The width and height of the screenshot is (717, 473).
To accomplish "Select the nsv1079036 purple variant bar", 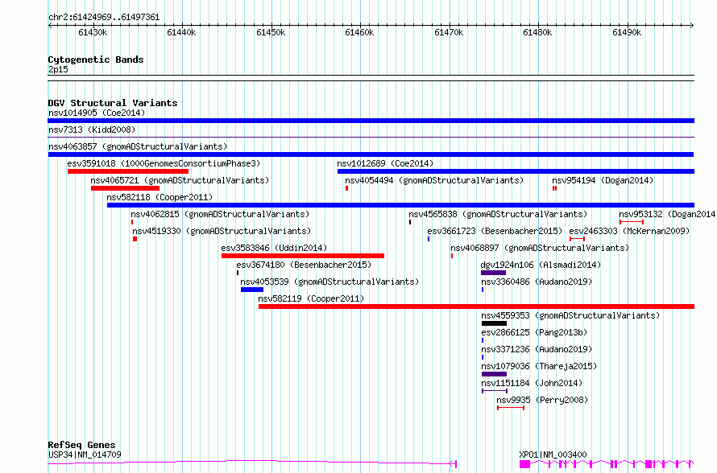I will coord(494,374).
